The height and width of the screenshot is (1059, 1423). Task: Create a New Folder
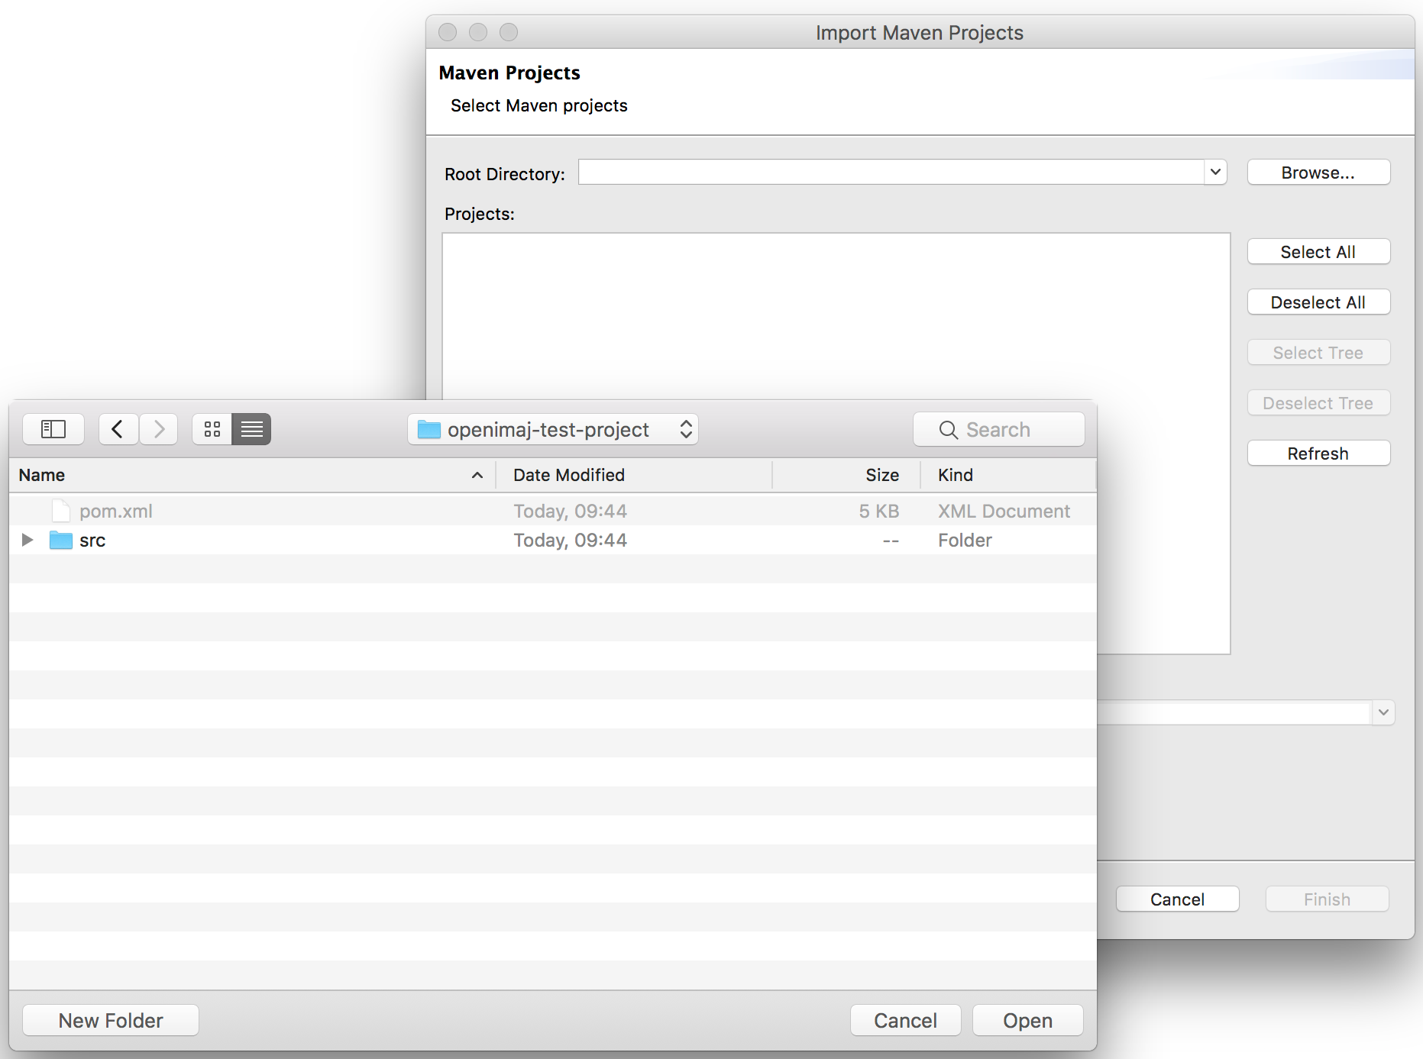tap(111, 1020)
